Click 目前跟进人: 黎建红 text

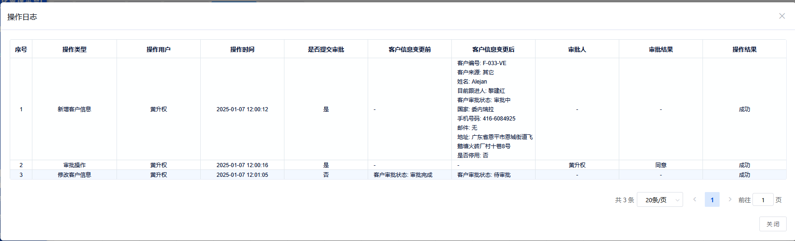[481, 91]
